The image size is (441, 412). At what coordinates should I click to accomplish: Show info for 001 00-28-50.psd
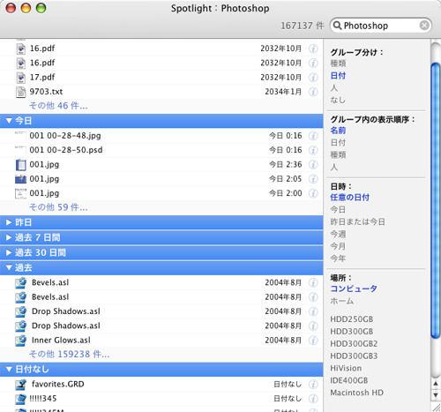[313, 150]
